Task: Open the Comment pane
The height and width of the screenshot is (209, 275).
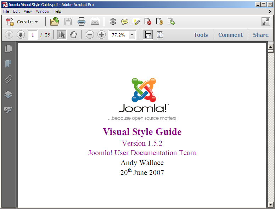Action: [x=230, y=35]
